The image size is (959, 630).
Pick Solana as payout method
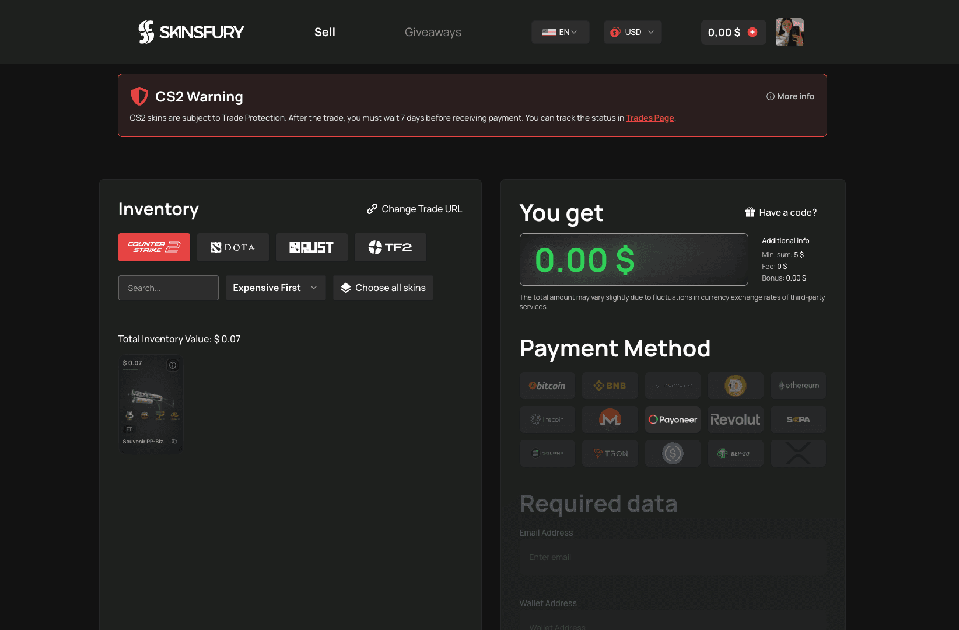pos(547,453)
